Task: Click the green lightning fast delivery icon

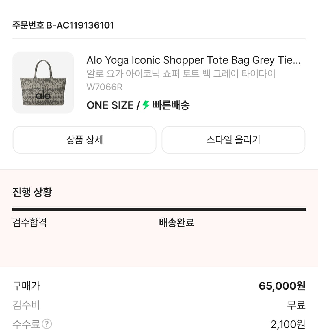Action: (x=146, y=105)
